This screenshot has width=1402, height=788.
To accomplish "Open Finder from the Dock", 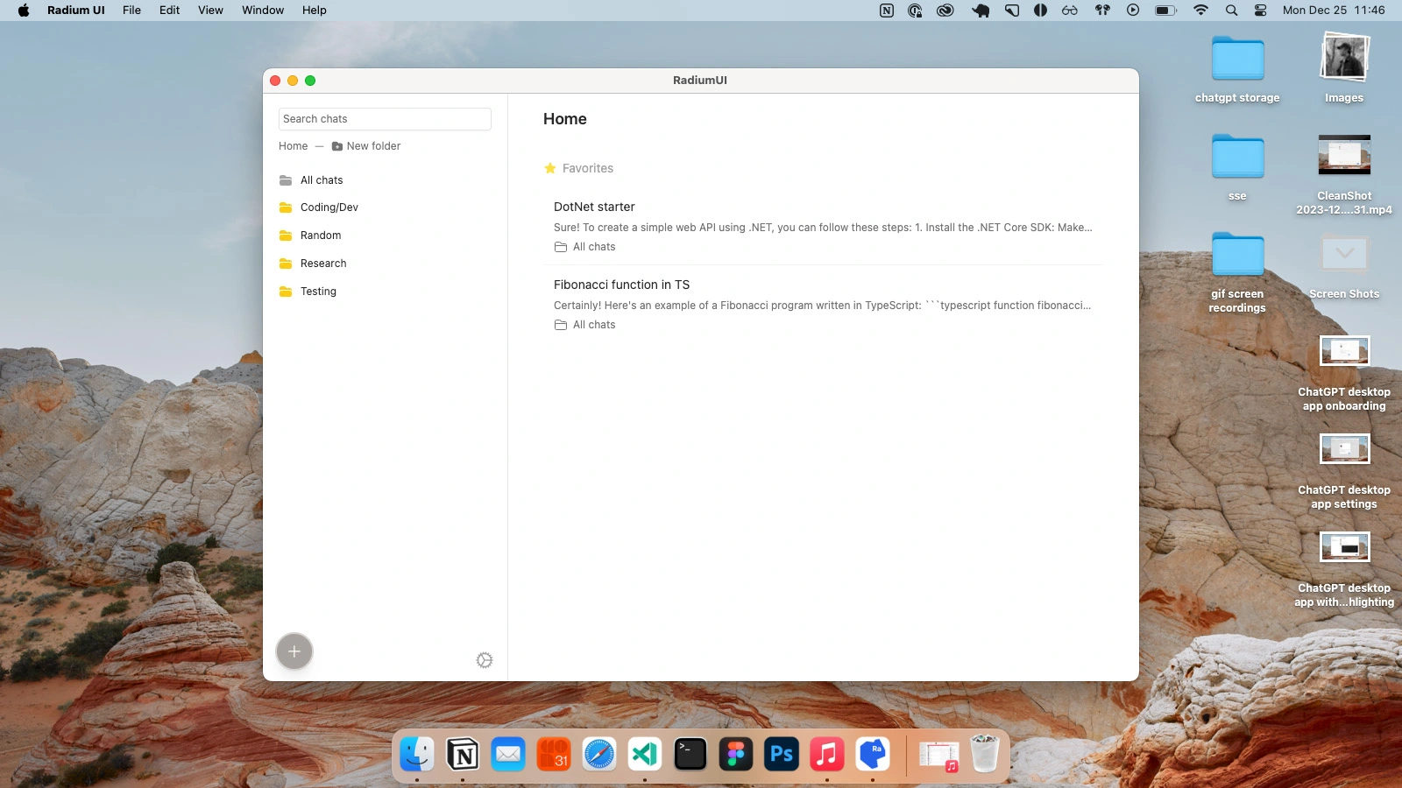I will pyautogui.click(x=417, y=754).
